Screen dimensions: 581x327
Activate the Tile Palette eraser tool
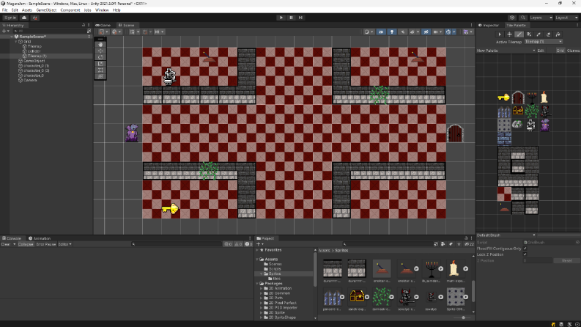[x=548, y=34]
